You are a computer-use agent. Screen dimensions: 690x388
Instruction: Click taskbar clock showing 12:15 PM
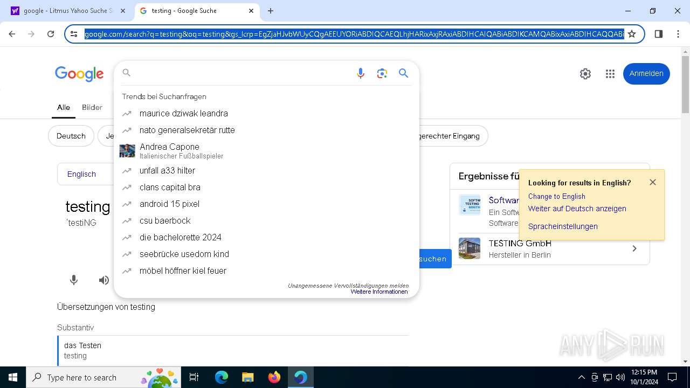pos(644,377)
